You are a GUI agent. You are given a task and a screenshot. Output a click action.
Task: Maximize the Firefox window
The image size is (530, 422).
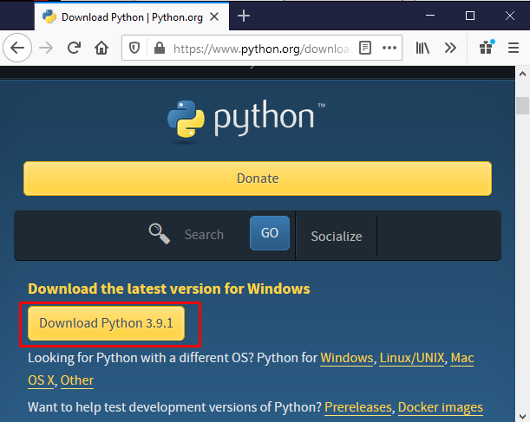coord(470,16)
